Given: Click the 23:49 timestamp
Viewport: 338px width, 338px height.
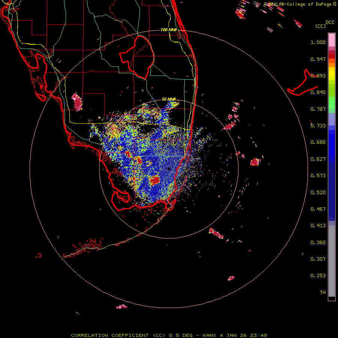Looking at the screenshot, I should coord(258,335).
